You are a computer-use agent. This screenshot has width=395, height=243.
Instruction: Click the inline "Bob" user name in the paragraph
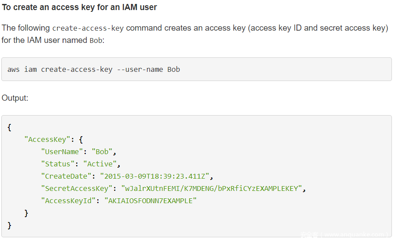click(96, 41)
